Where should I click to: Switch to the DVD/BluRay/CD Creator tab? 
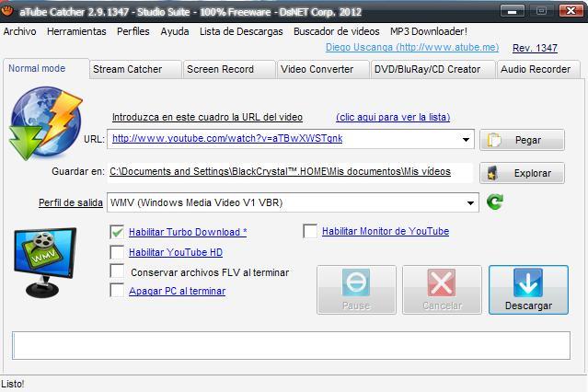pos(432,69)
